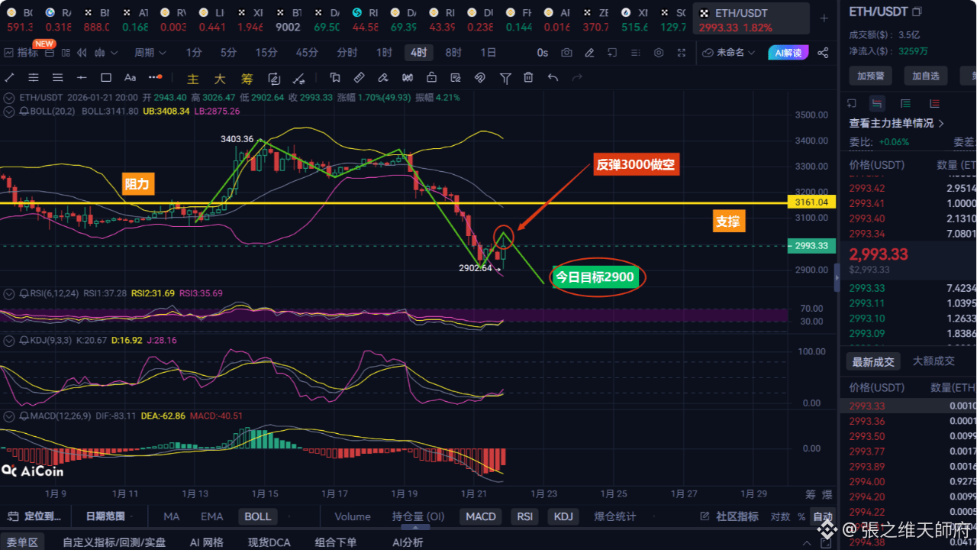This screenshot has height=550, width=977.
Task: Toggle the MACD indicator button
Action: click(480, 516)
